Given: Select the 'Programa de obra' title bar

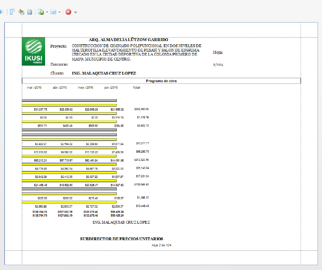Looking at the screenshot, I should pos(161,81).
